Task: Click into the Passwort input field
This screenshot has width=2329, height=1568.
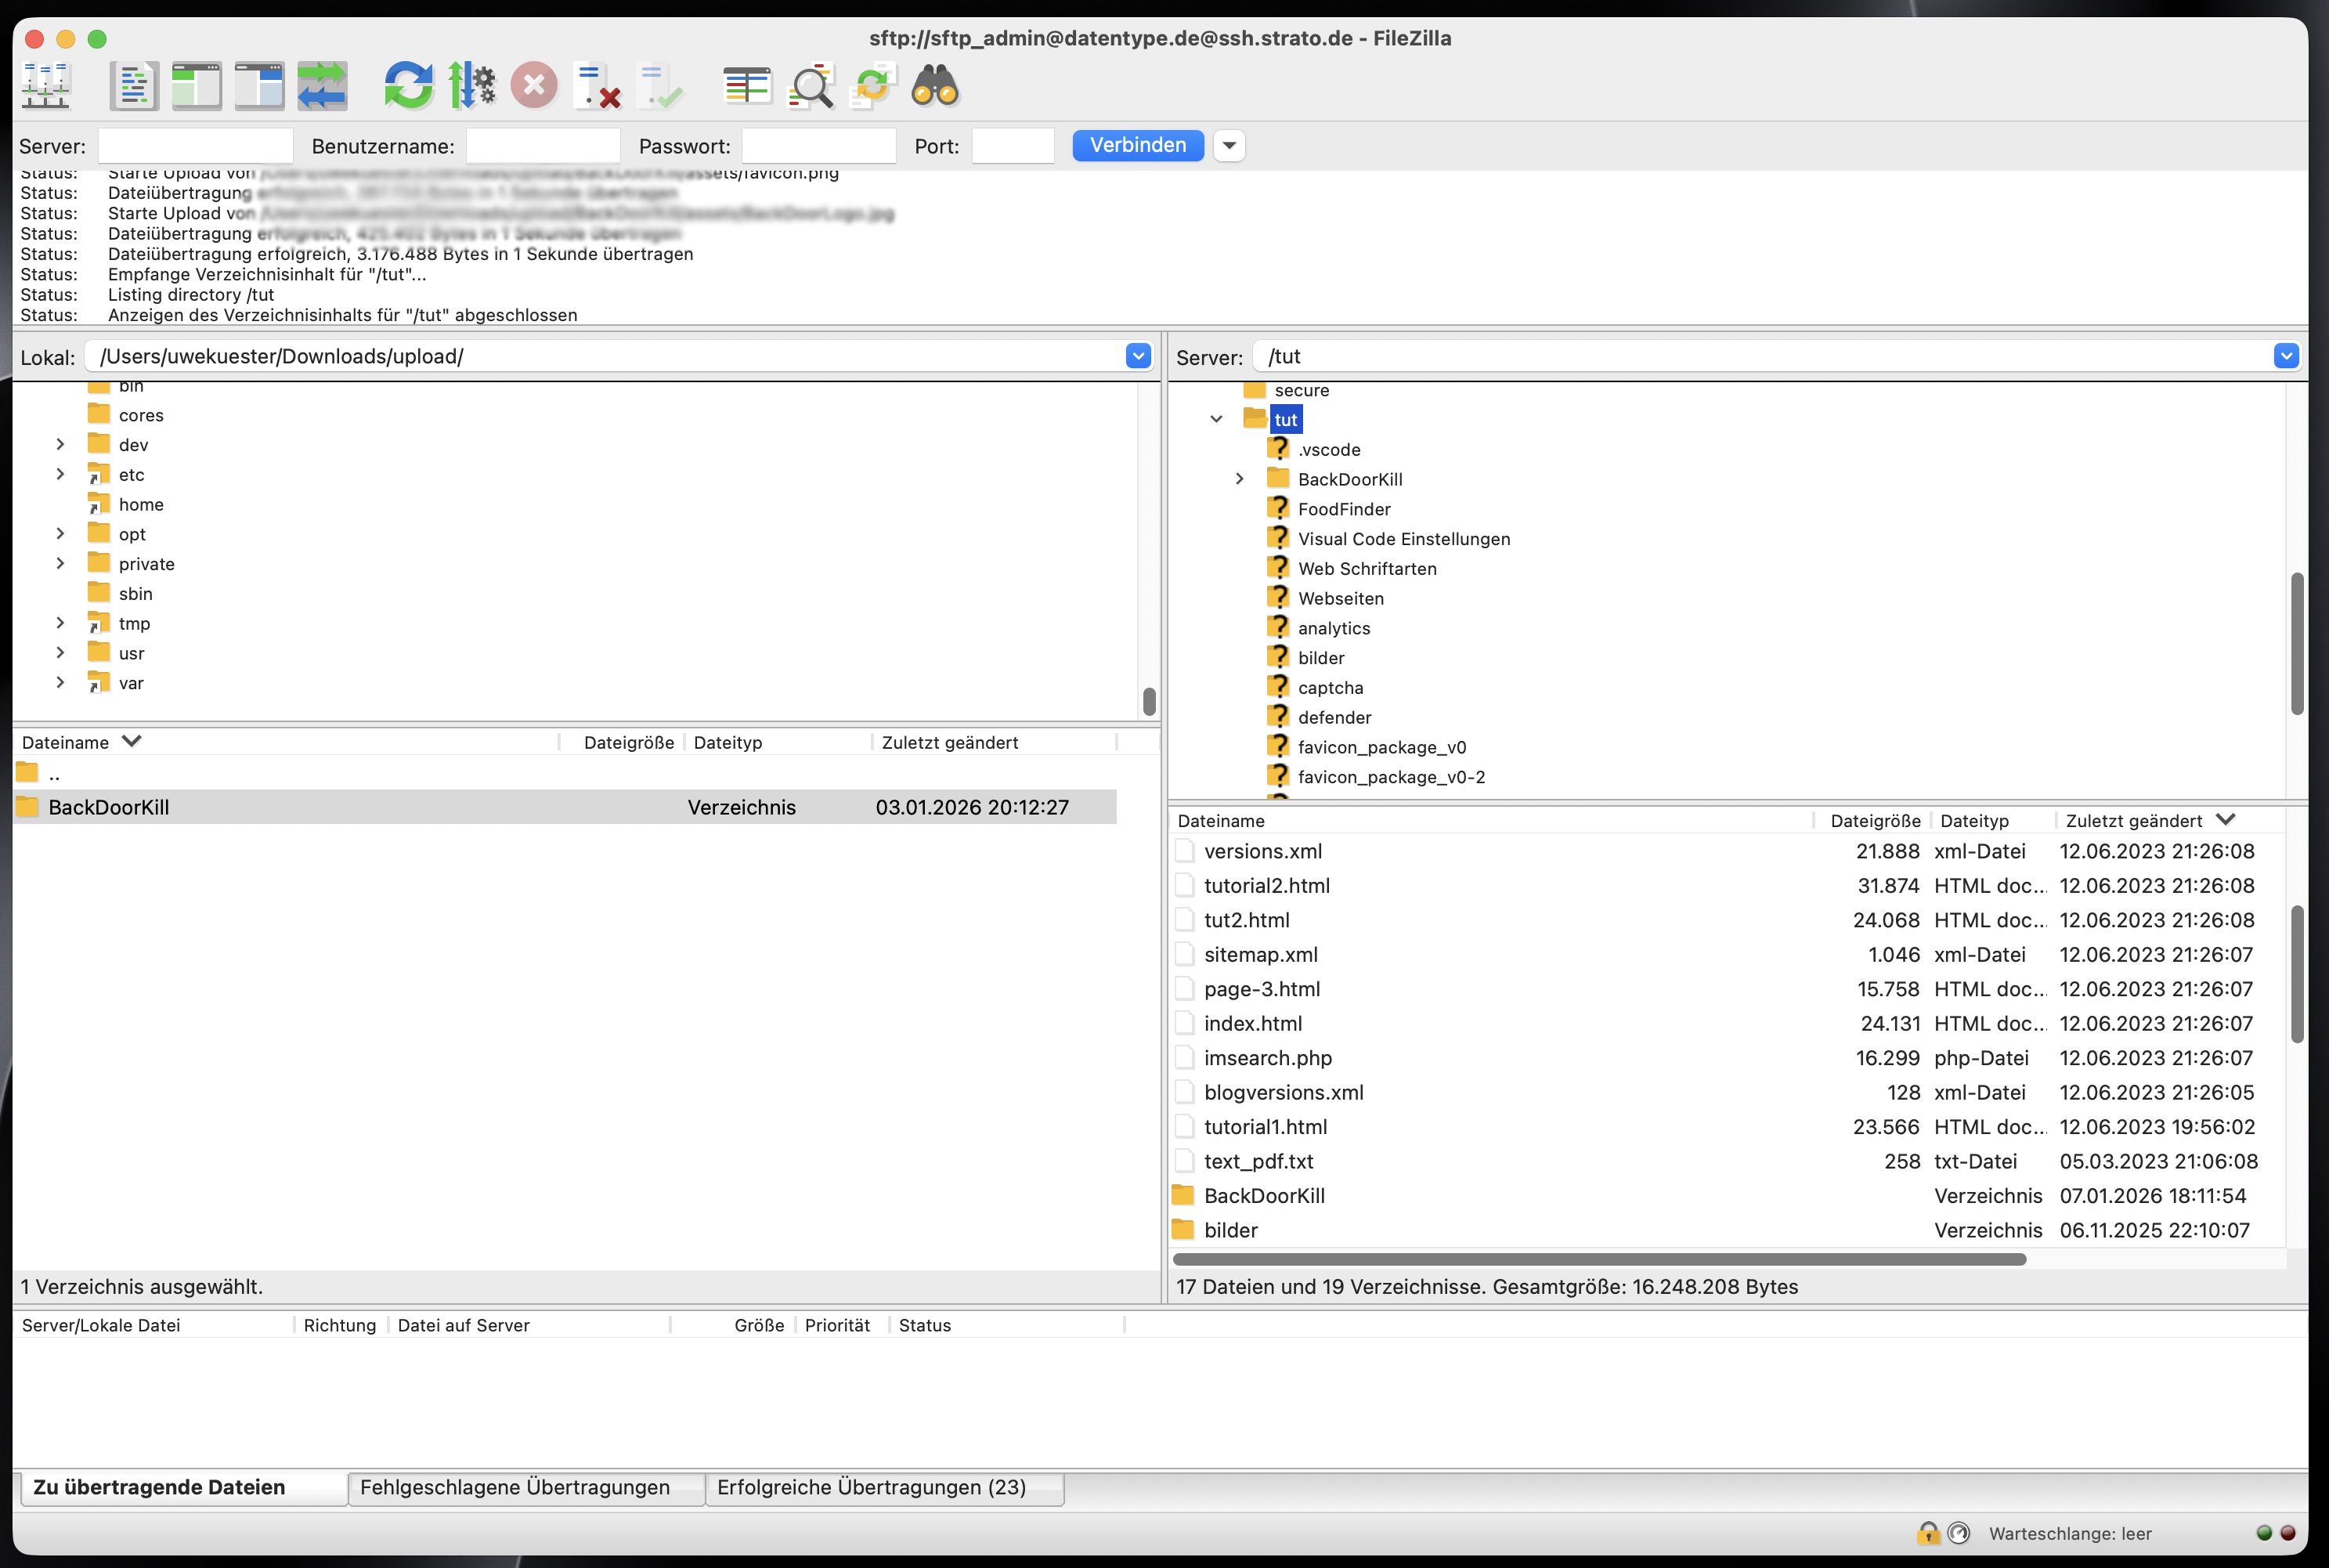Action: point(820,145)
